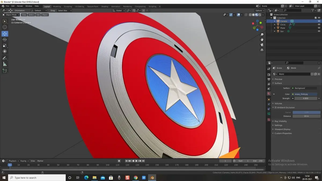The height and width of the screenshot is (181, 322).
Task: Open the Texture properties tab
Action: click(x=269, y=120)
